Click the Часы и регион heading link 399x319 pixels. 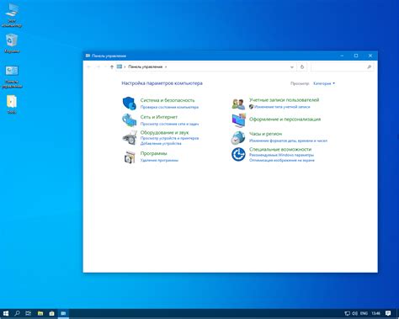coord(265,134)
